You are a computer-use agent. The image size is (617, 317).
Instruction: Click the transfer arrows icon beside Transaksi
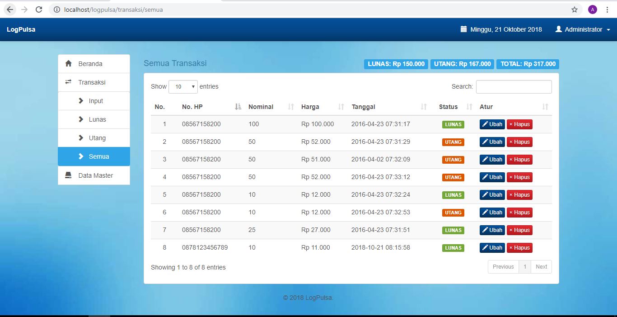(69, 82)
